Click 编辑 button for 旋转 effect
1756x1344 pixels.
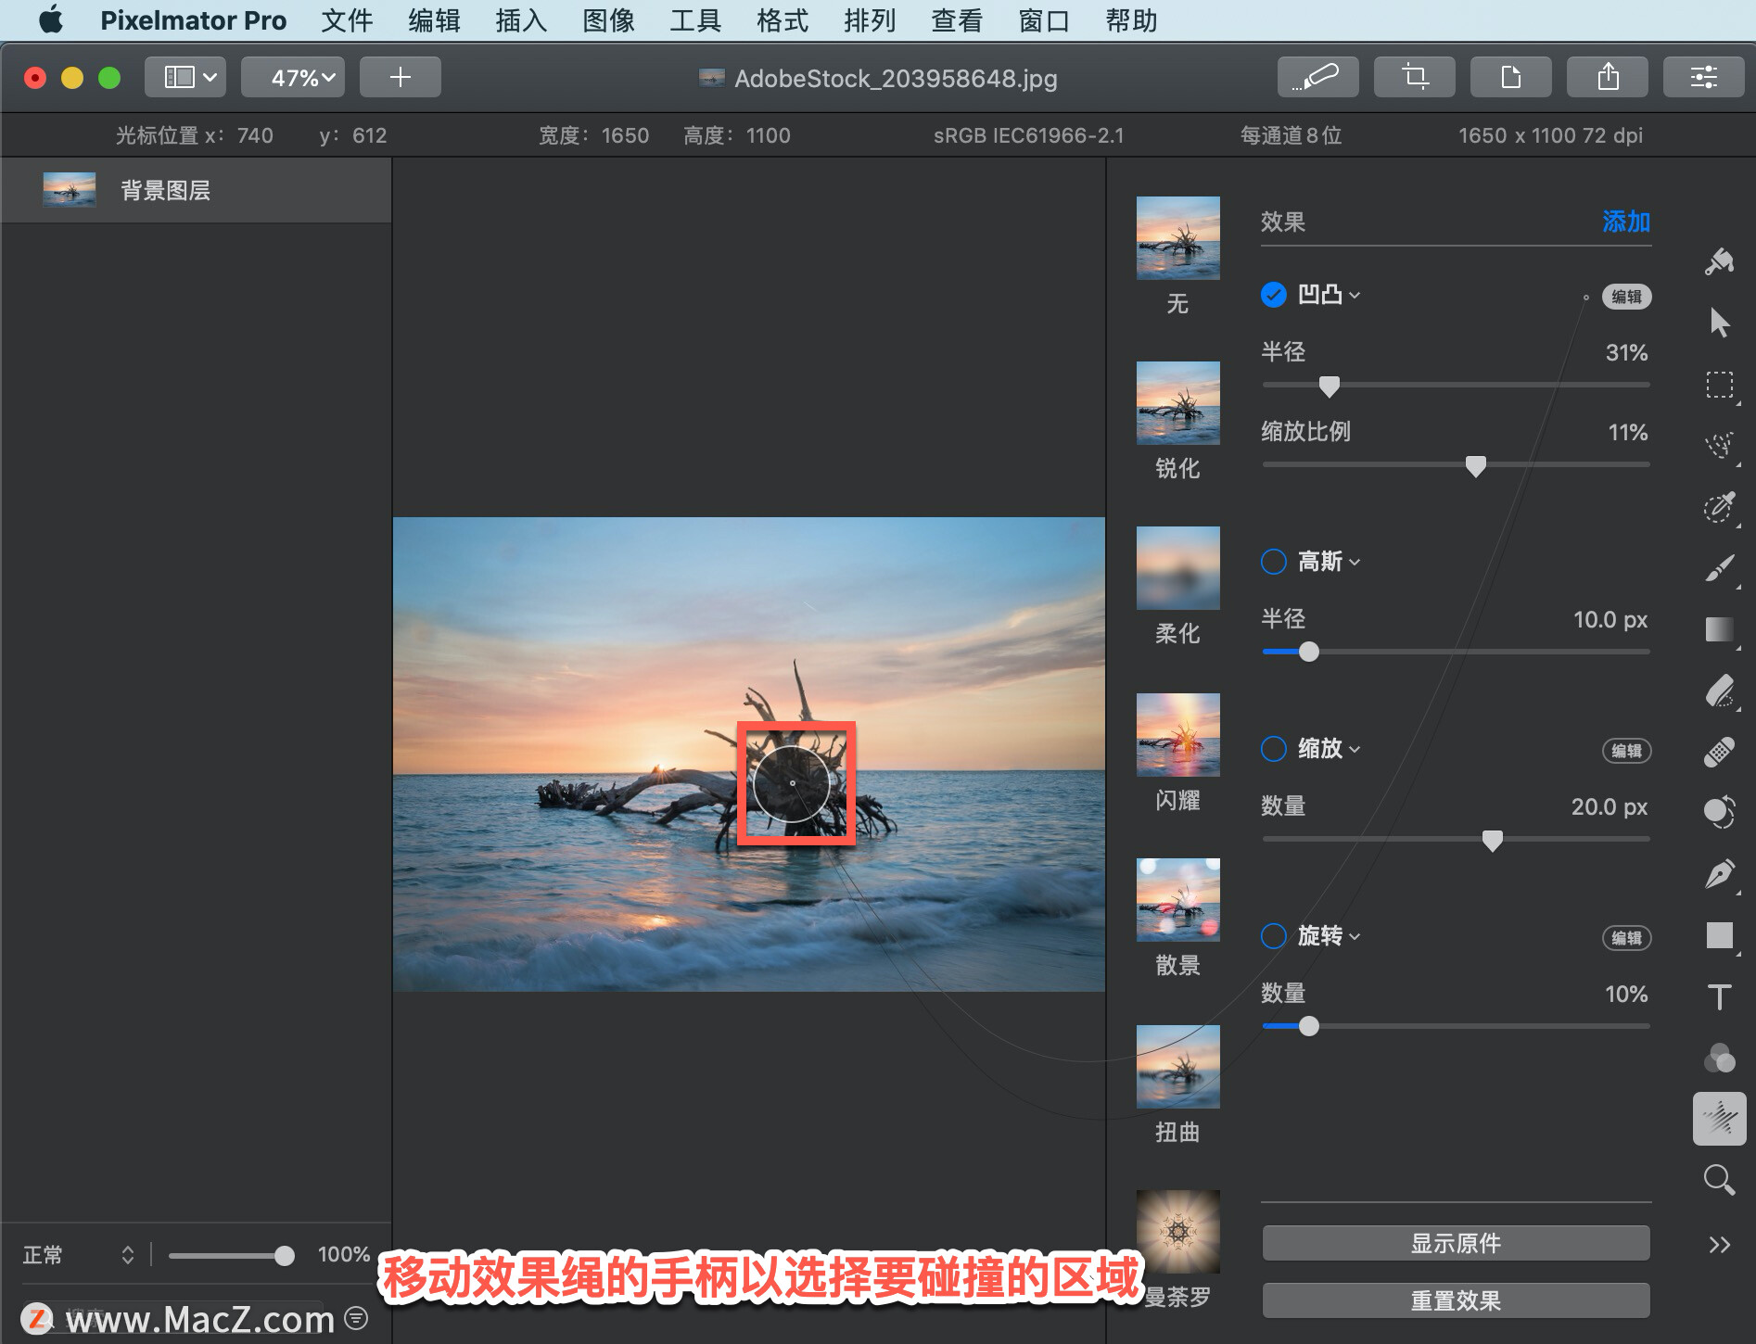coord(1626,938)
